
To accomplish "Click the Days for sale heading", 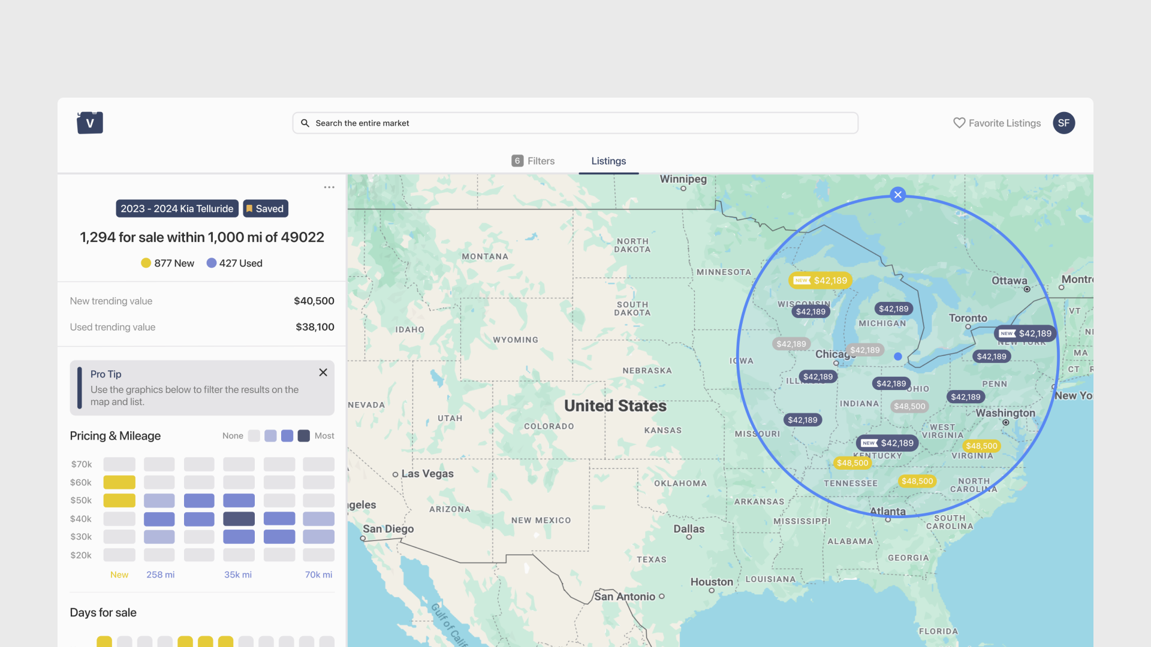I will pyautogui.click(x=103, y=612).
